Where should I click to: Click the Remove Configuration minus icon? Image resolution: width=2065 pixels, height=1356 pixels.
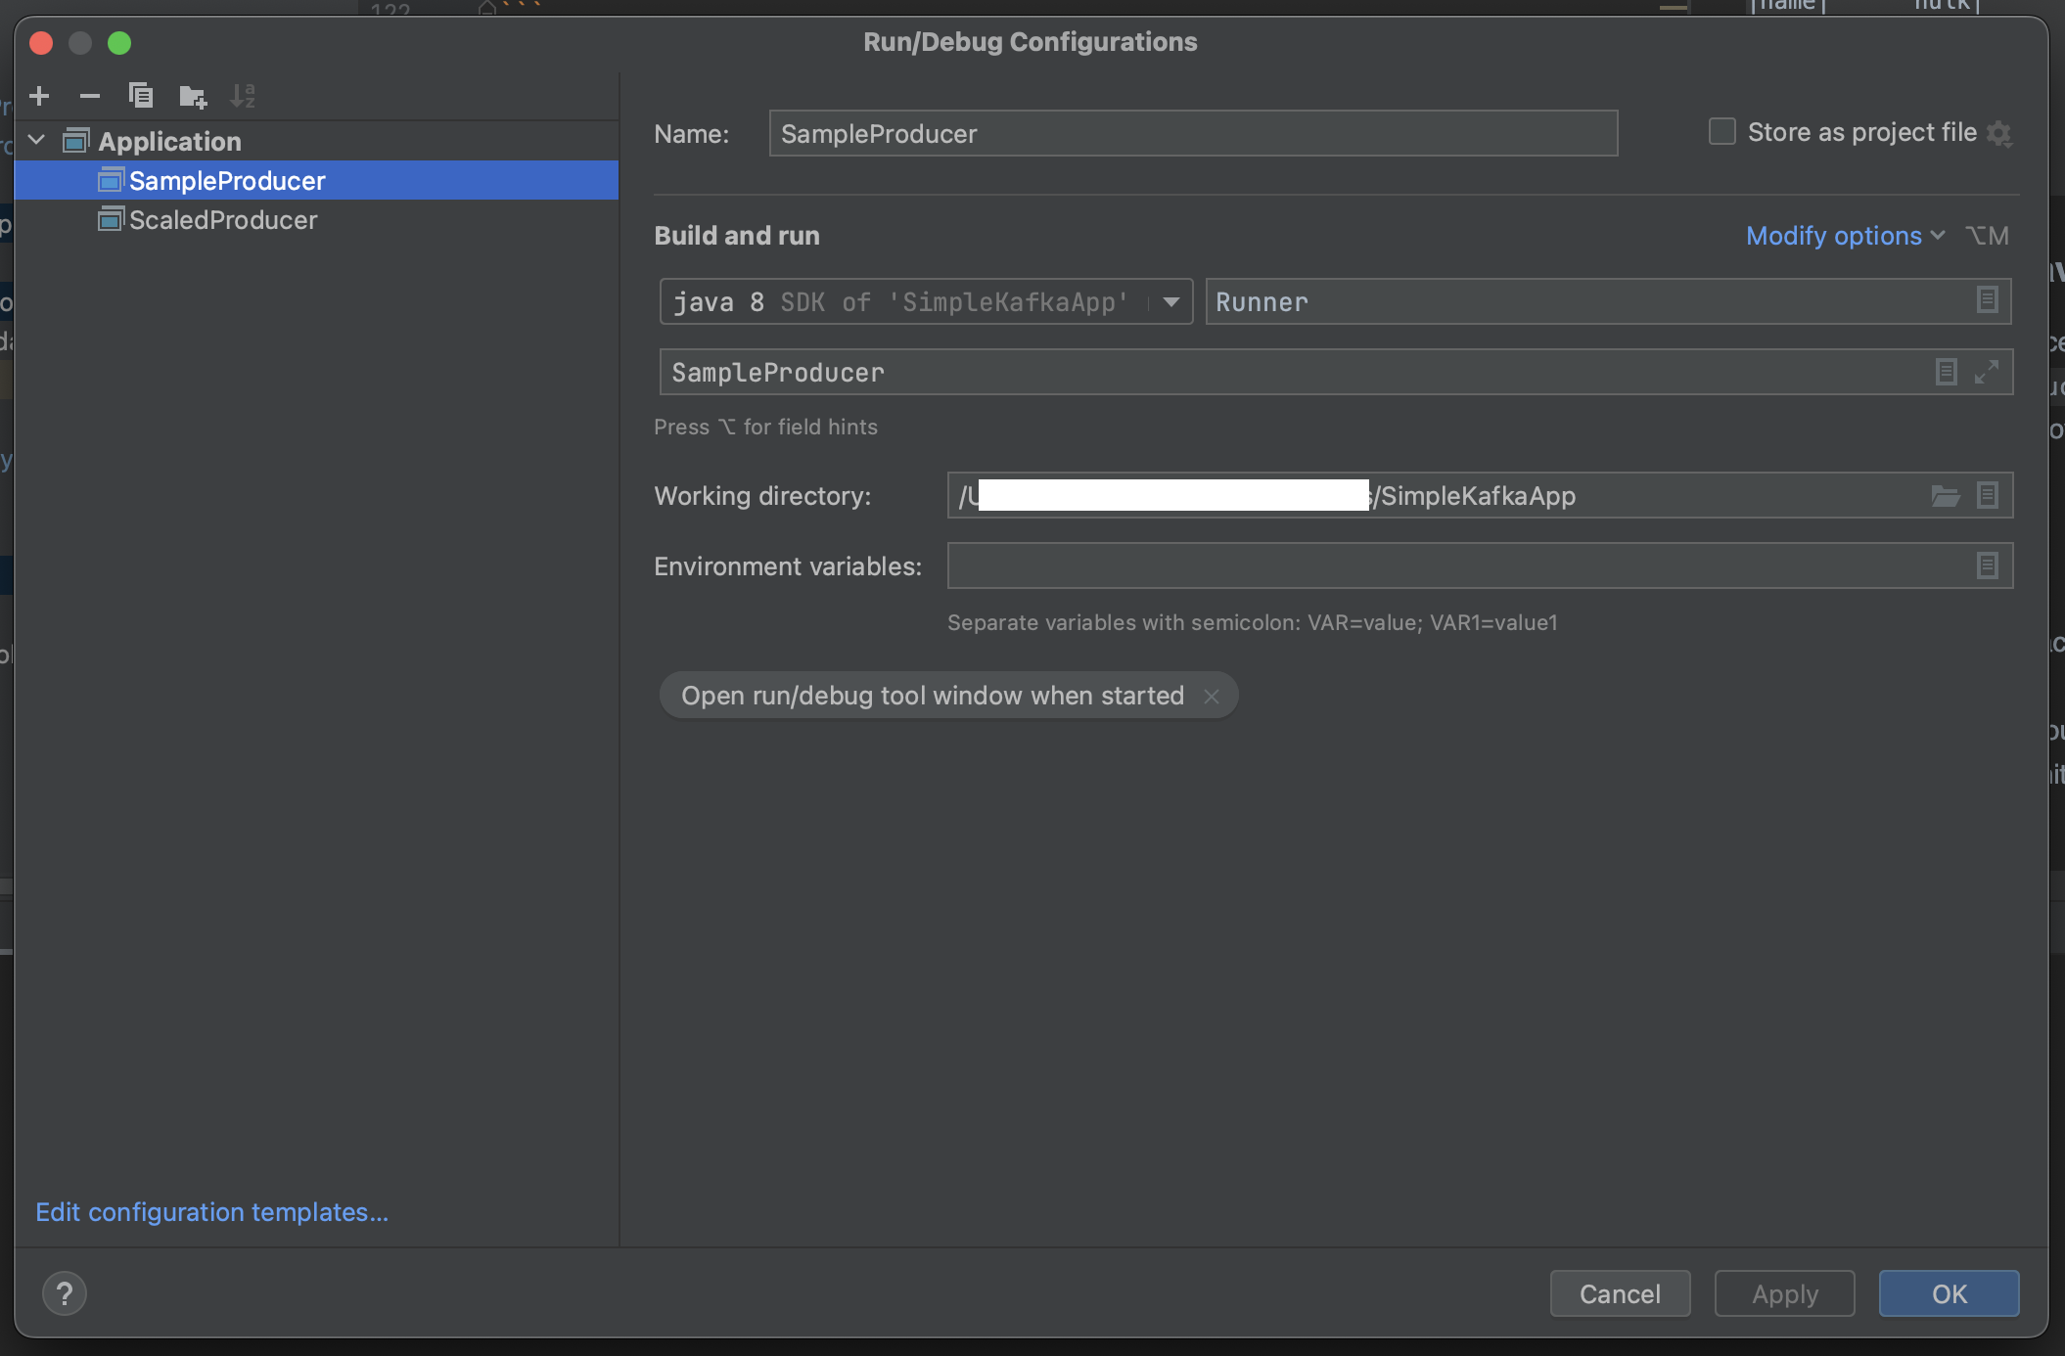tap(90, 96)
